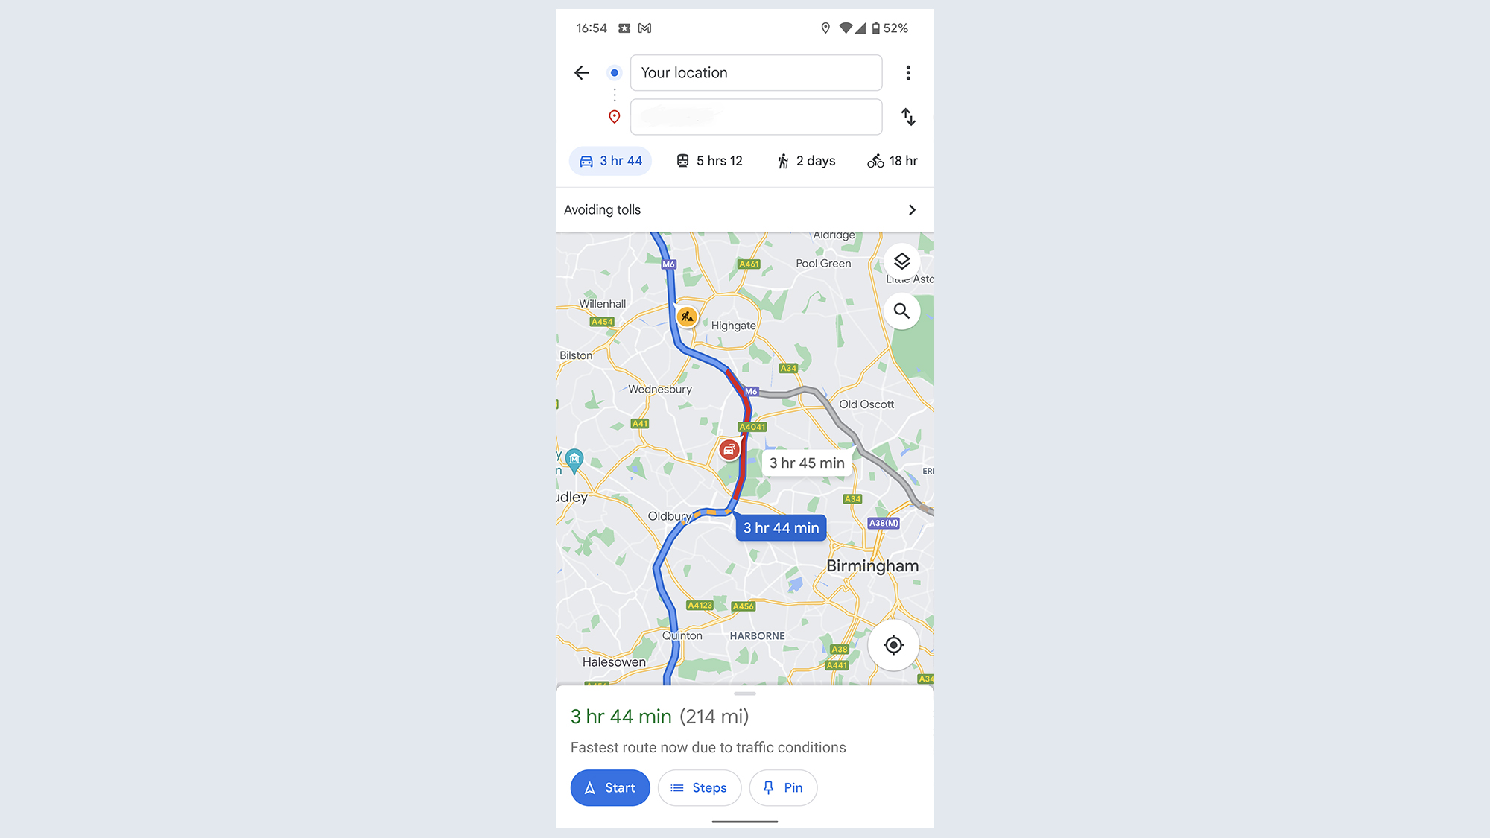
Task: Open the three-dot overflow menu
Action: tap(907, 73)
